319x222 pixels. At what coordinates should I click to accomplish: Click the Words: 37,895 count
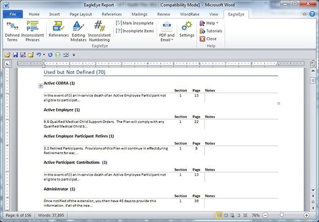pyautogui.click(x=51, y=215)
